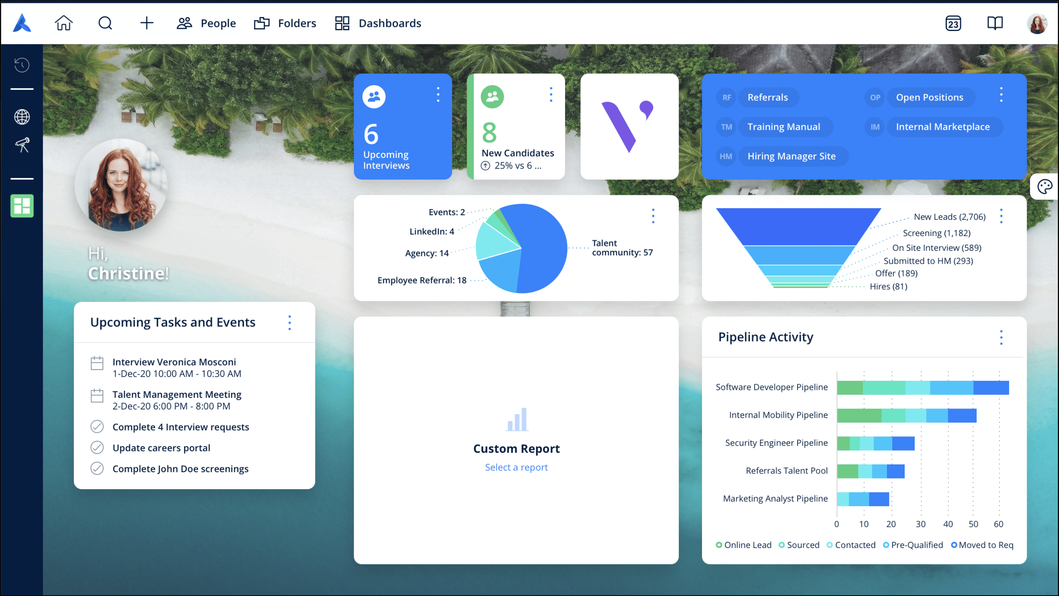The image size is (1059, 596).
Task: Click the IM badge icon
Action: tap(875, 127)
